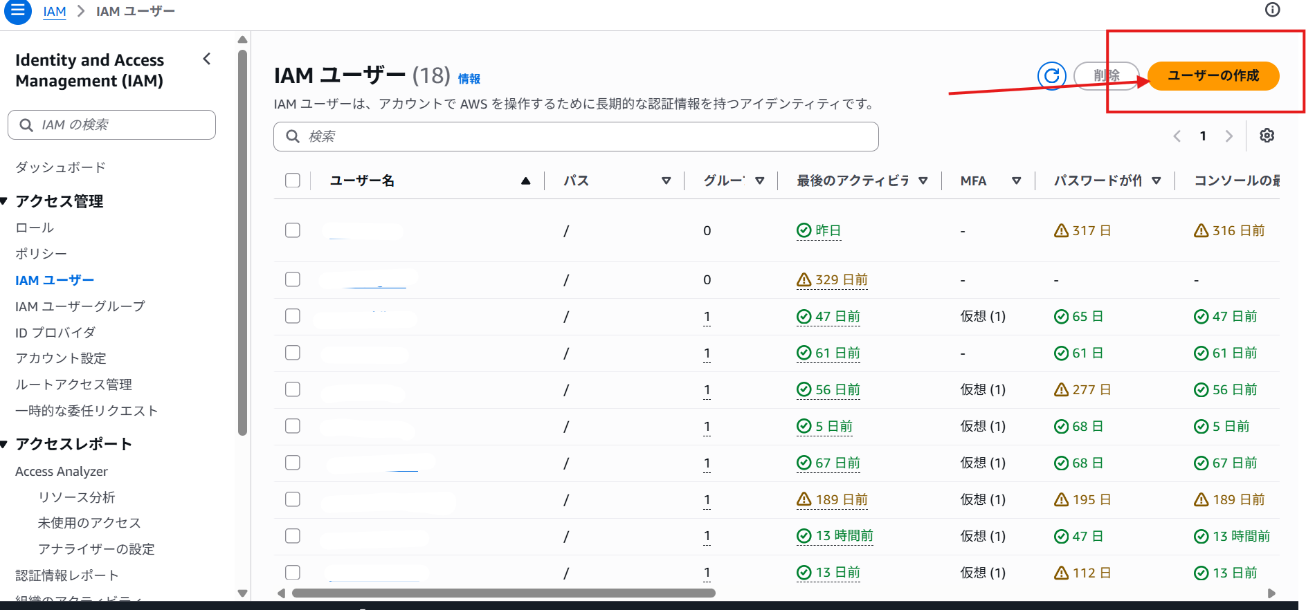Check the row with 56 日前 activity
The image size is (1306, 610).
[x=293, y=389]
